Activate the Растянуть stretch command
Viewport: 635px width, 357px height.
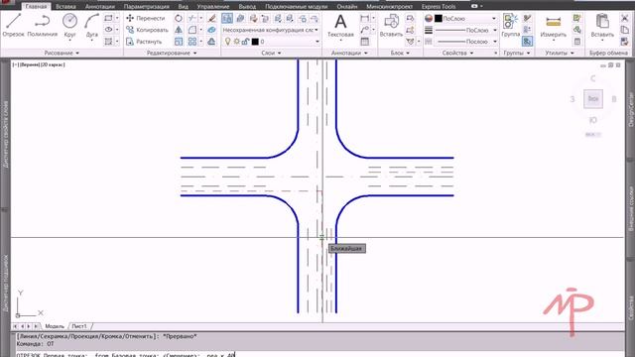(x=144, y=42)
